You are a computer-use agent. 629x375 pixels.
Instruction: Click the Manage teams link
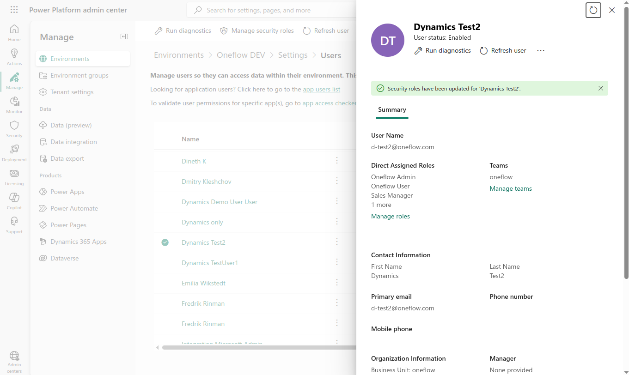pyautogui.click(x=511, y=188)
